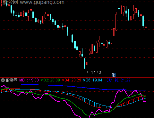
Task: Expand the indicator panel dropdown arrow
Action: tap(3, 80)
